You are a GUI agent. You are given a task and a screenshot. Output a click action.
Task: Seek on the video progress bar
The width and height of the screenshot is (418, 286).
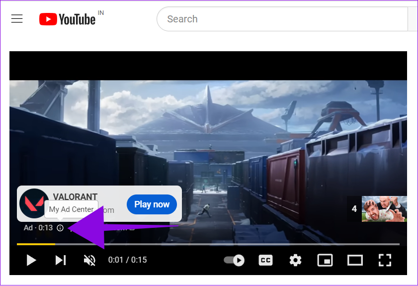[208, 244]
